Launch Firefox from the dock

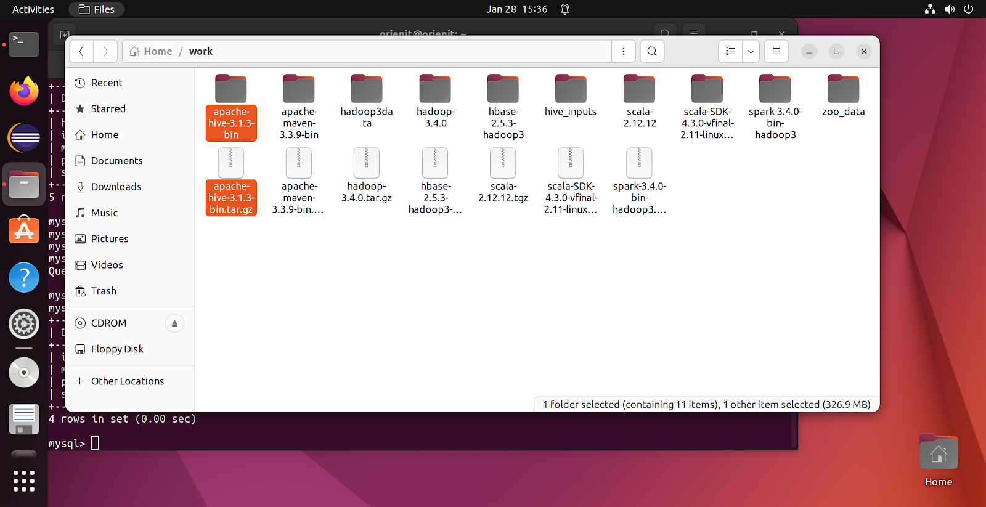point(24,91)
